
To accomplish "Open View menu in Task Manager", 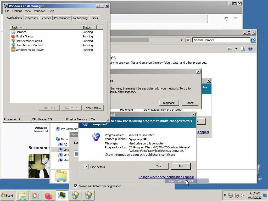I will click(x=28, y=11).
